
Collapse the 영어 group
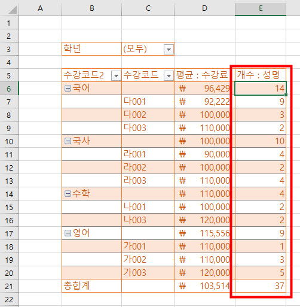[68, 233]
